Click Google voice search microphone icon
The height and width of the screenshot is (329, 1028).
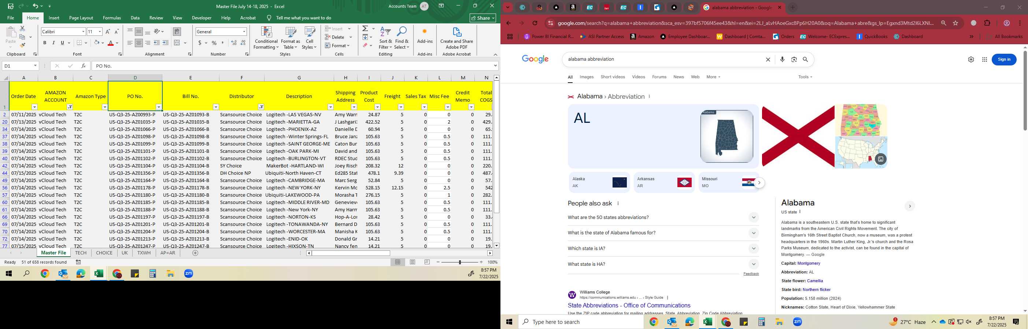[x=782, y=59]
